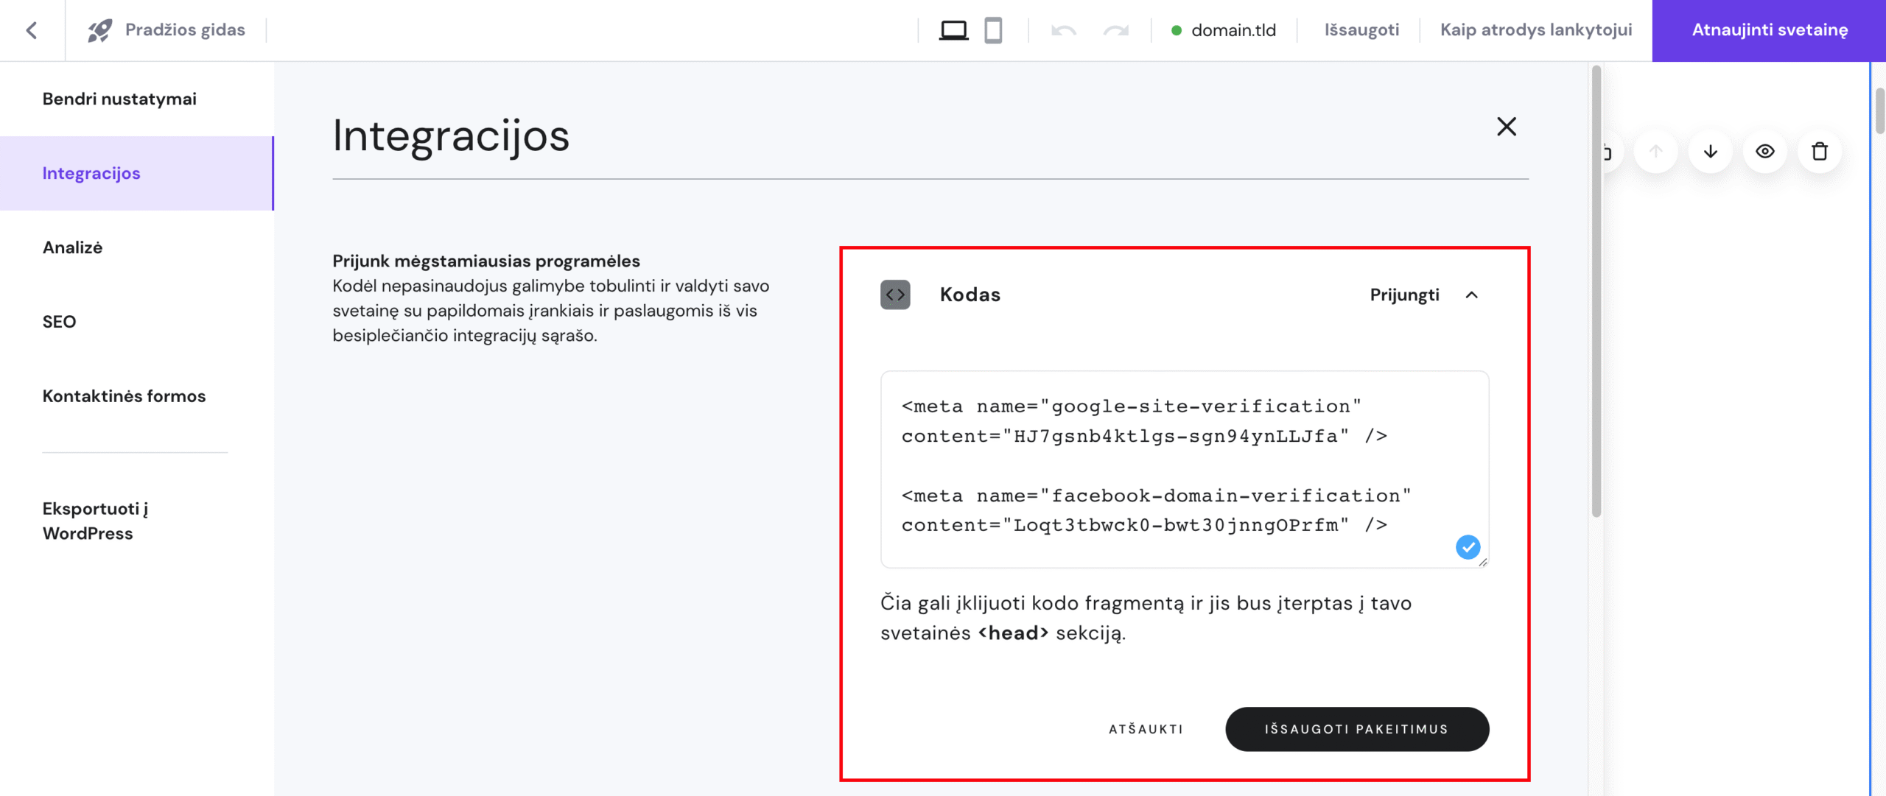Click the Kodas code brackets icon
1886x796 pixels.
(895, 295)
